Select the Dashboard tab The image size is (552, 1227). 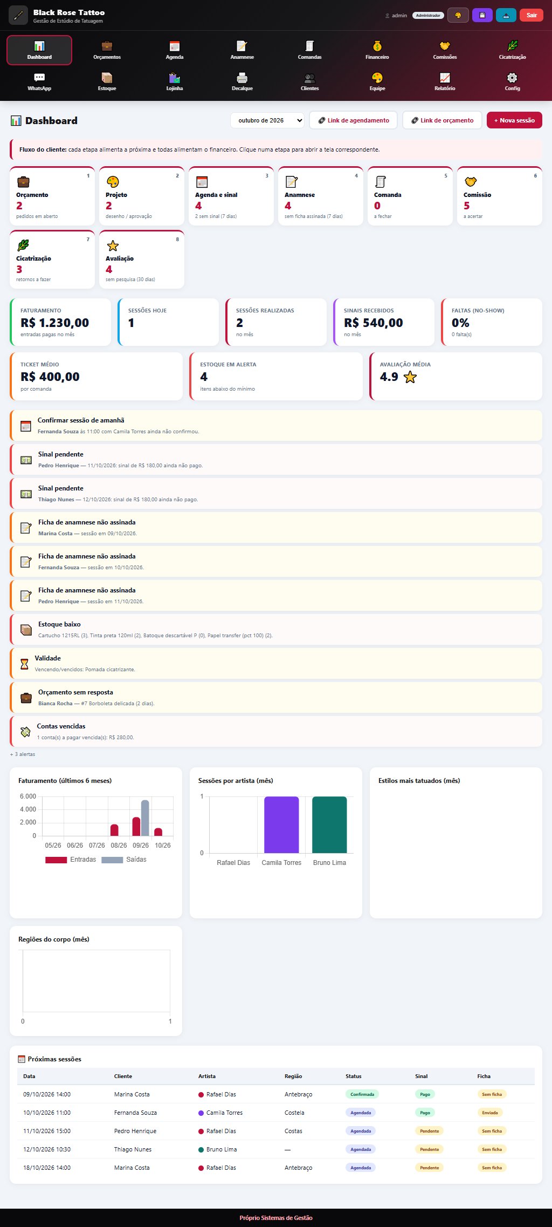pyautogui.click(x=39, y=50)
